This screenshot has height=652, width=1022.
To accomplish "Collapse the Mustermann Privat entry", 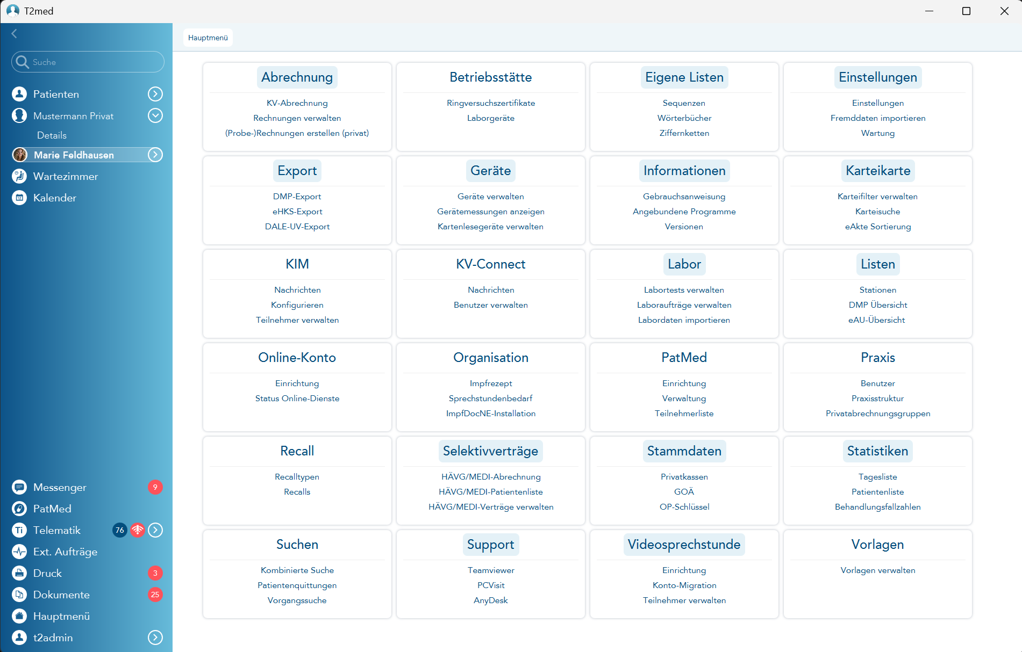I will (x=155, y=115).
